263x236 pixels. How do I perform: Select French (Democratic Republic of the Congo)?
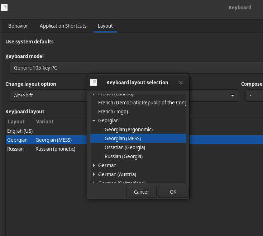click(x=138, y=103)
